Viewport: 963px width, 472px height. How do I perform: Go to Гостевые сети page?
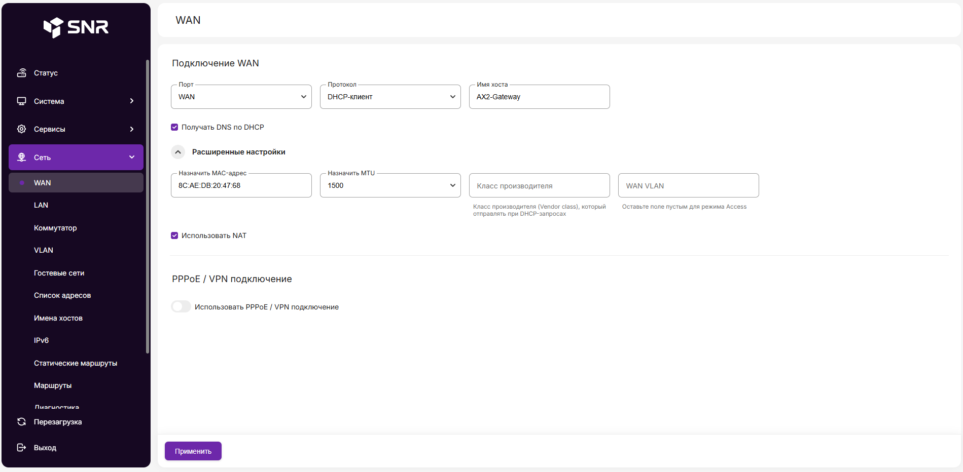(x=59, y=273)
